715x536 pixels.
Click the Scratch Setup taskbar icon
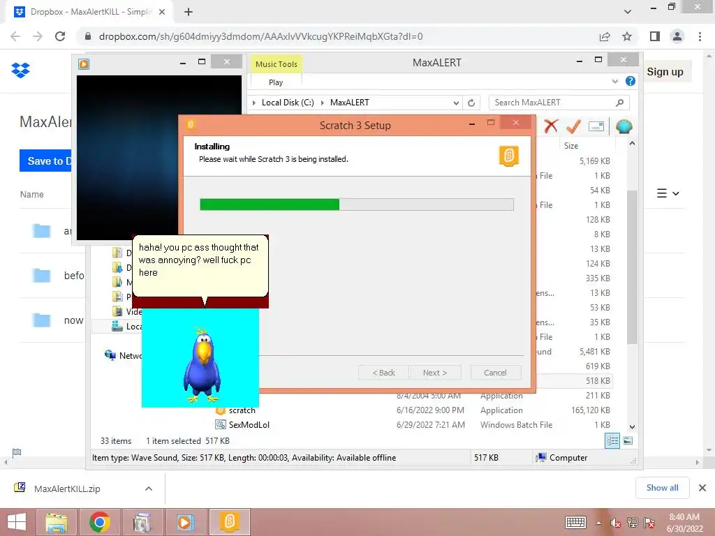[x=229, y=522]
